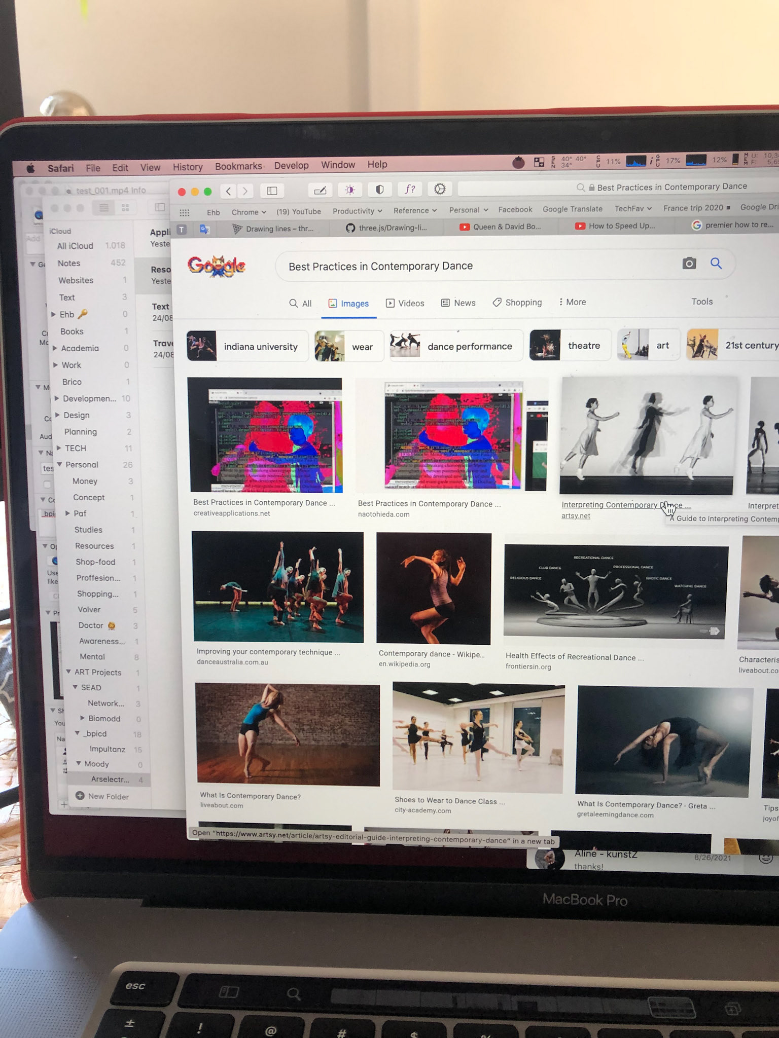The height and width of the screenshot is (1038, 779).
Task: Select the Arselectr... folder in Notes
Action: coord(110,780)
